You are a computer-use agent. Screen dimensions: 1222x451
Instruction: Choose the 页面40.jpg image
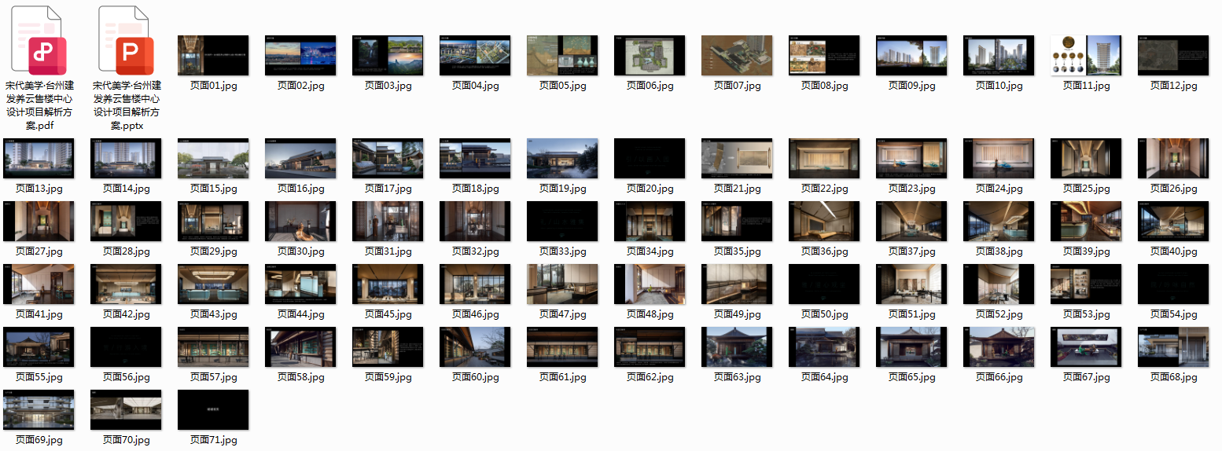(x=1173, y=221)
